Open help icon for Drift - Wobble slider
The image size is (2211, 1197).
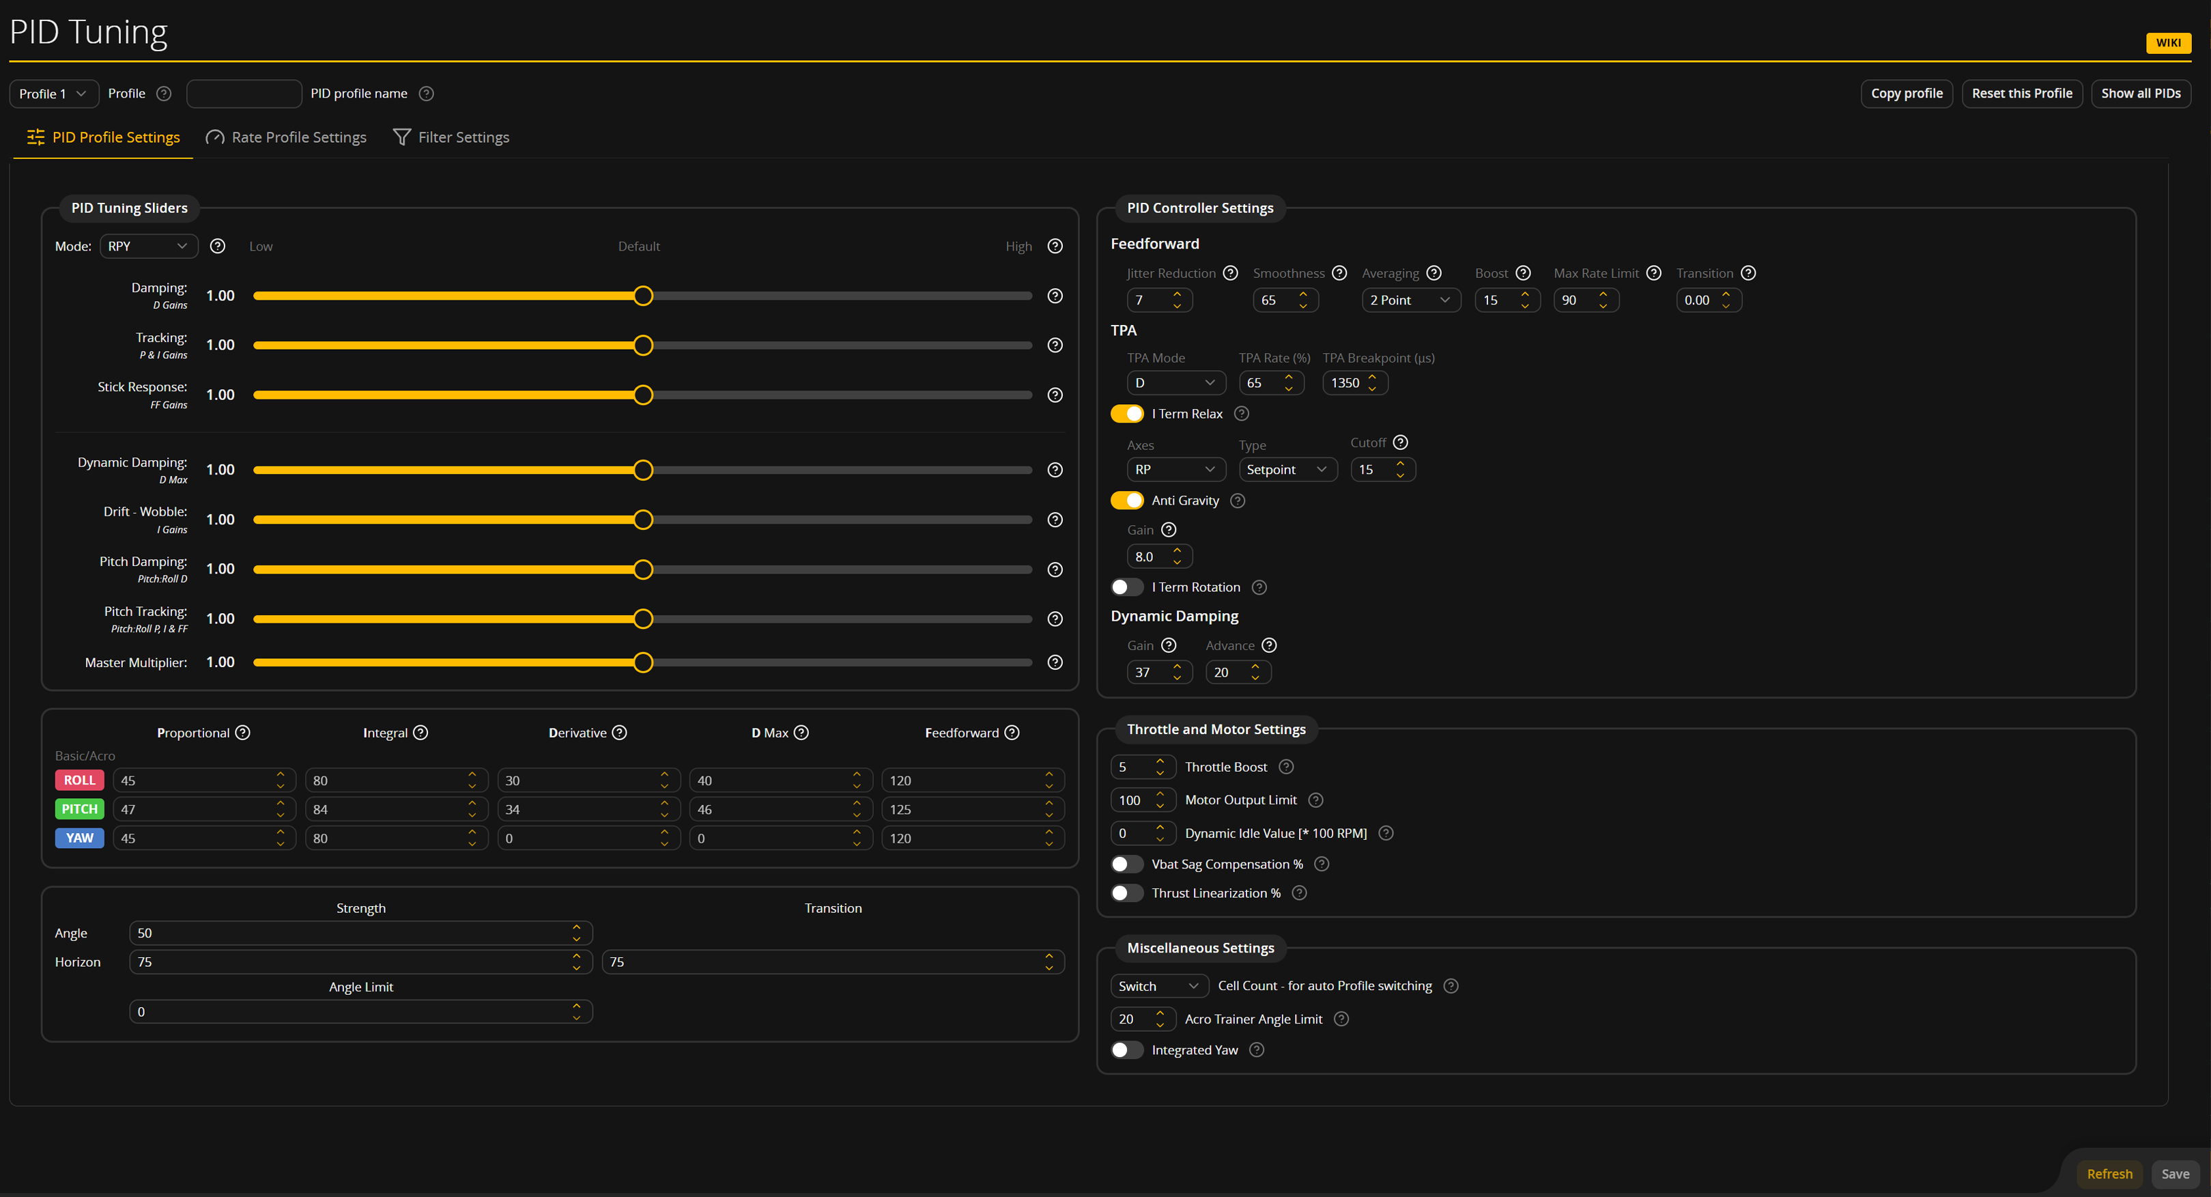1055,520
